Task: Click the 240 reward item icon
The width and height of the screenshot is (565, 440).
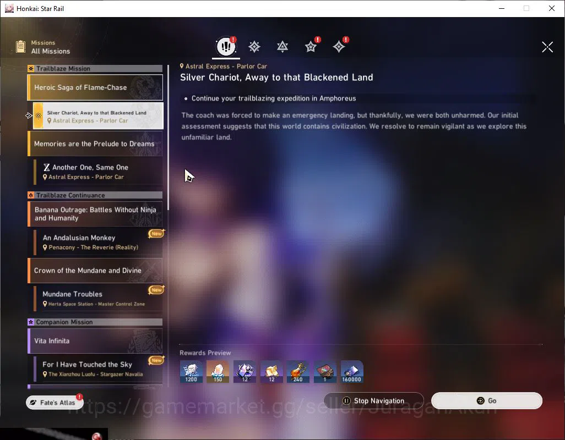Action: [x=298, y=372]
